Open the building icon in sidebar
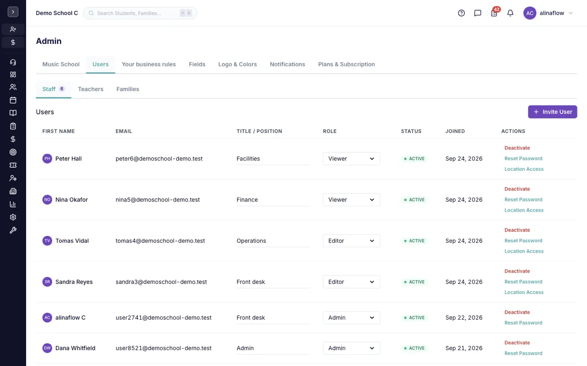Viewport: 587px width, 366px height. click(13, 191)
